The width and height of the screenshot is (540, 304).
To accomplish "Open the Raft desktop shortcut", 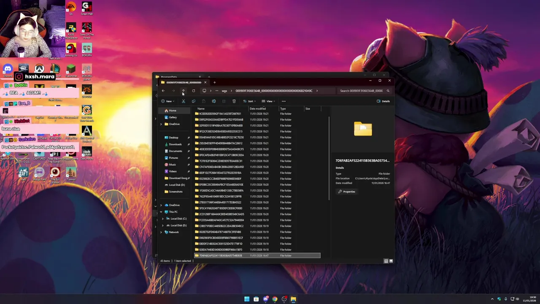I will pyautogui.click(x=24, y=174).
